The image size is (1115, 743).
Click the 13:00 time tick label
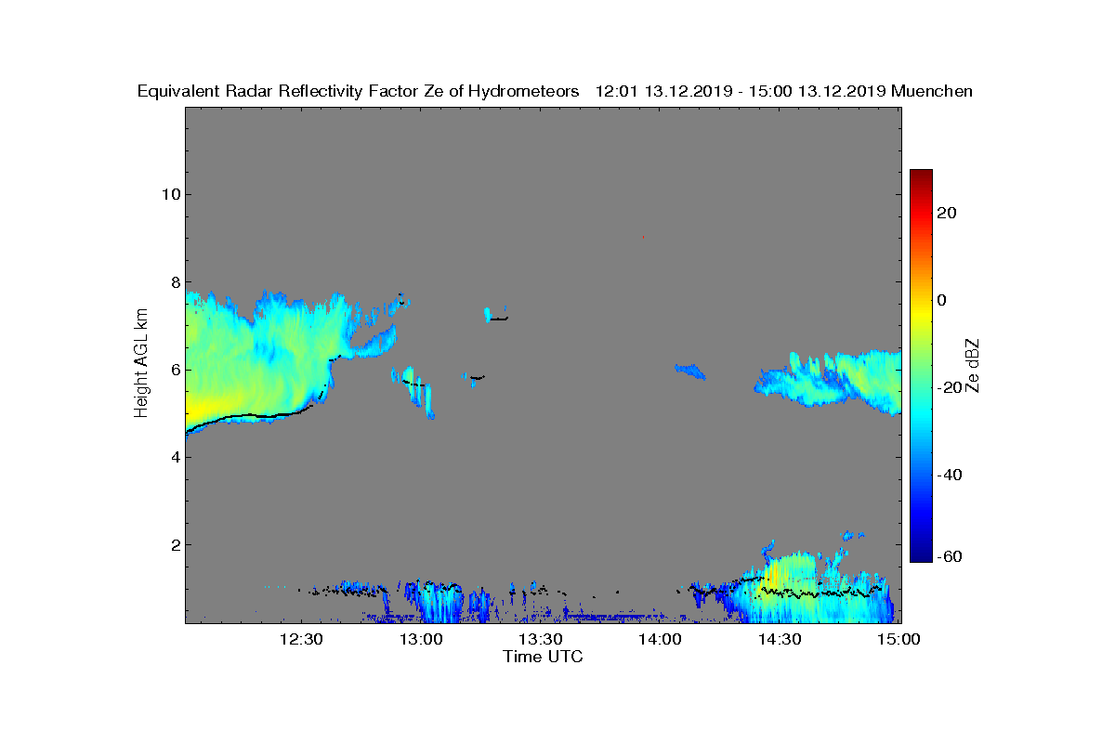click(x=421, y=639)
